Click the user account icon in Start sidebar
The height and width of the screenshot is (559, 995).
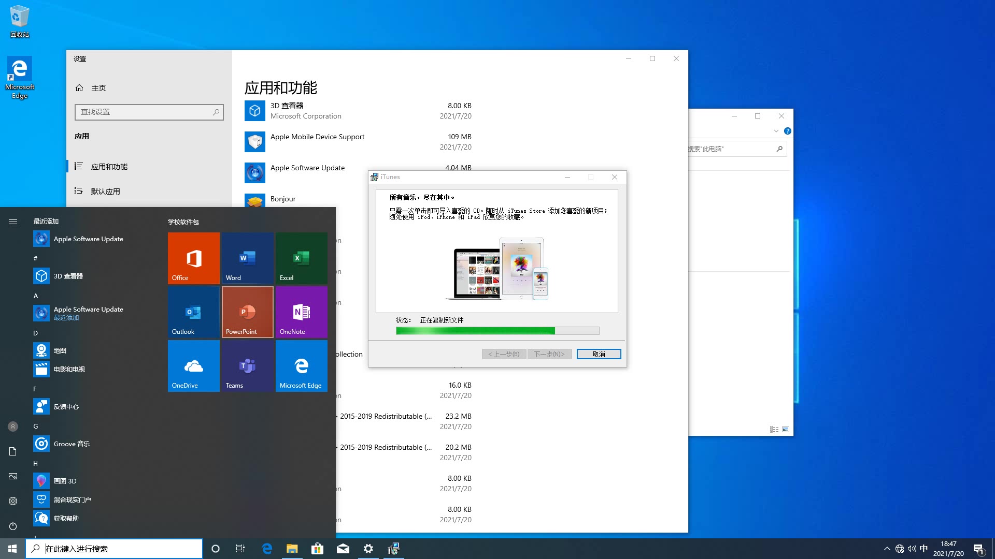click(x=13, y=426)
